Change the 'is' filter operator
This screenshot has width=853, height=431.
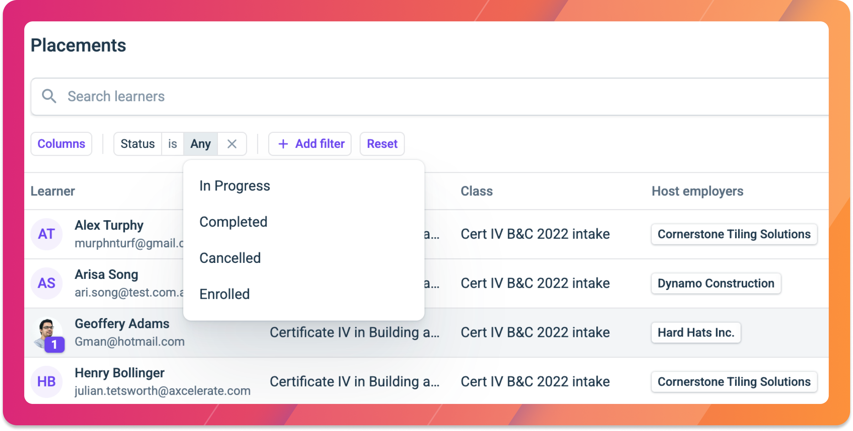173,144
